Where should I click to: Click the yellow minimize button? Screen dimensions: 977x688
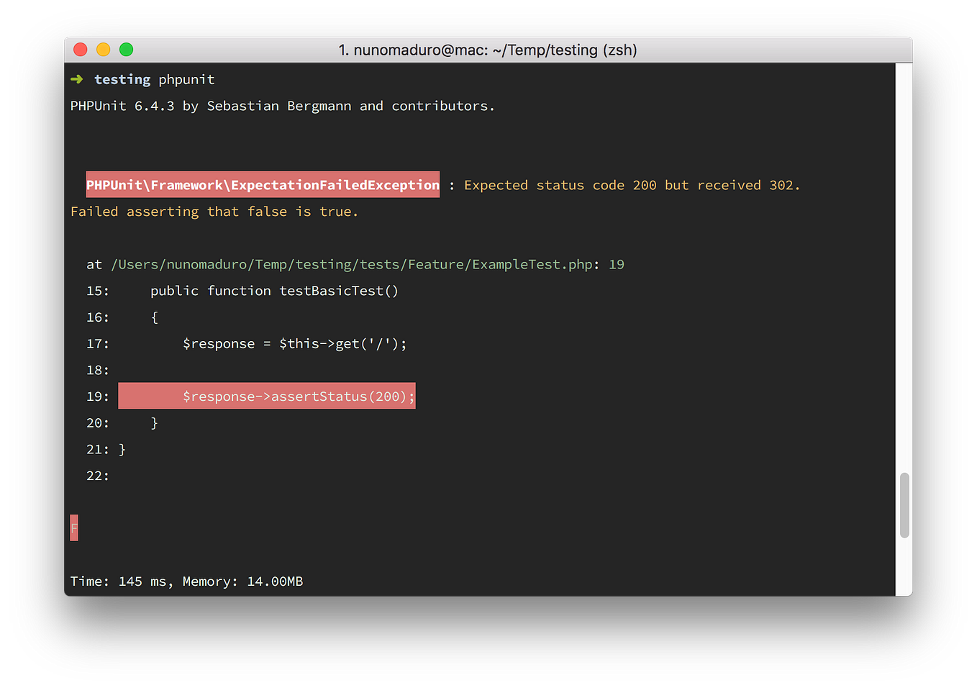[103, 50]
